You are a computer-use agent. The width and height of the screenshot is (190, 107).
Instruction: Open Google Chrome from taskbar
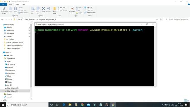[x=82, y=105]
